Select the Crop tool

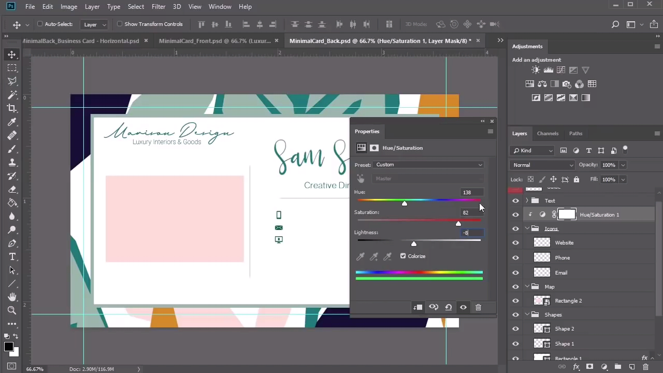pyautogui.click(x=12, y=108)
